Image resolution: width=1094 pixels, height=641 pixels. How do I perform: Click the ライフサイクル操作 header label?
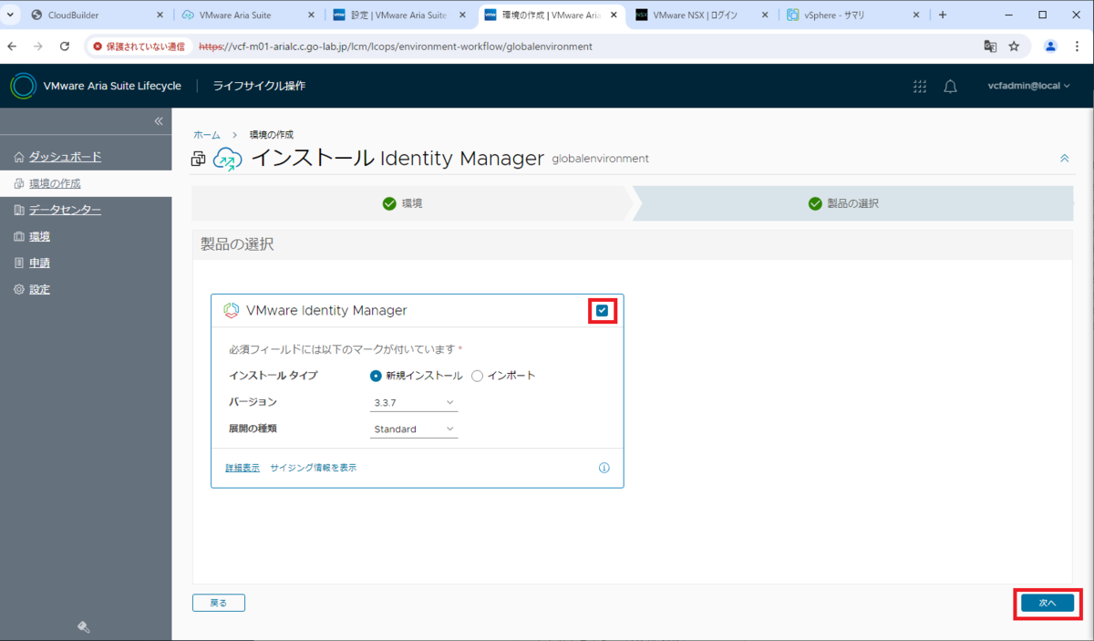(259, 86)
